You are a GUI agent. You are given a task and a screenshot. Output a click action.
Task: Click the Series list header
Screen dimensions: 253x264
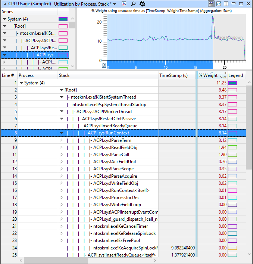tap(29, 12)
